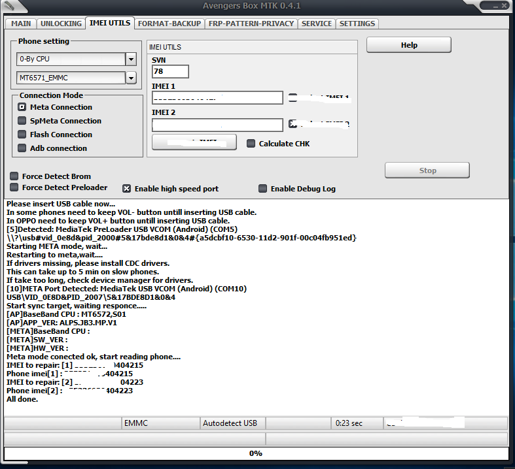The image size is (515, 469).
Task: Click the Help button
Action: [409, 45]
